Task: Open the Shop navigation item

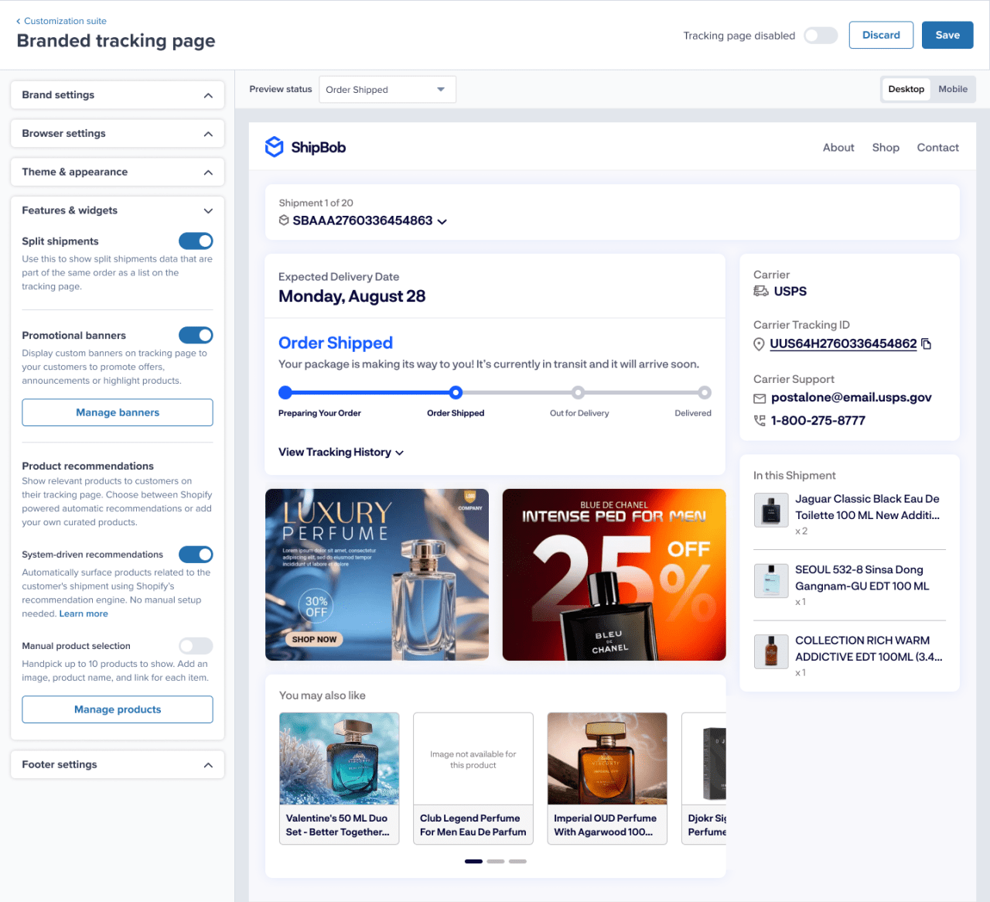Action: tap(886, 148)
